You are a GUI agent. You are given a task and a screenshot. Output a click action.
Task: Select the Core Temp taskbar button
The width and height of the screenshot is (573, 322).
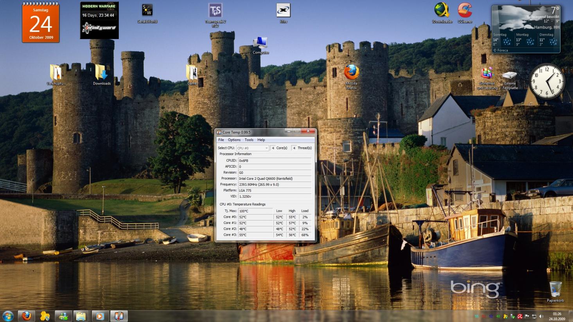coord(119,316)
